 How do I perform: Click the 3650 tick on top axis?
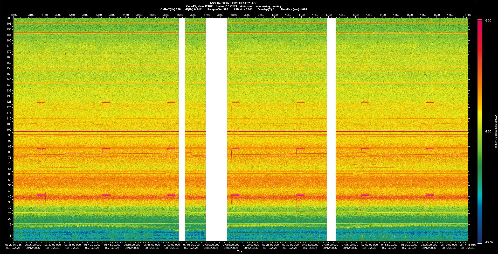(180, 15)
